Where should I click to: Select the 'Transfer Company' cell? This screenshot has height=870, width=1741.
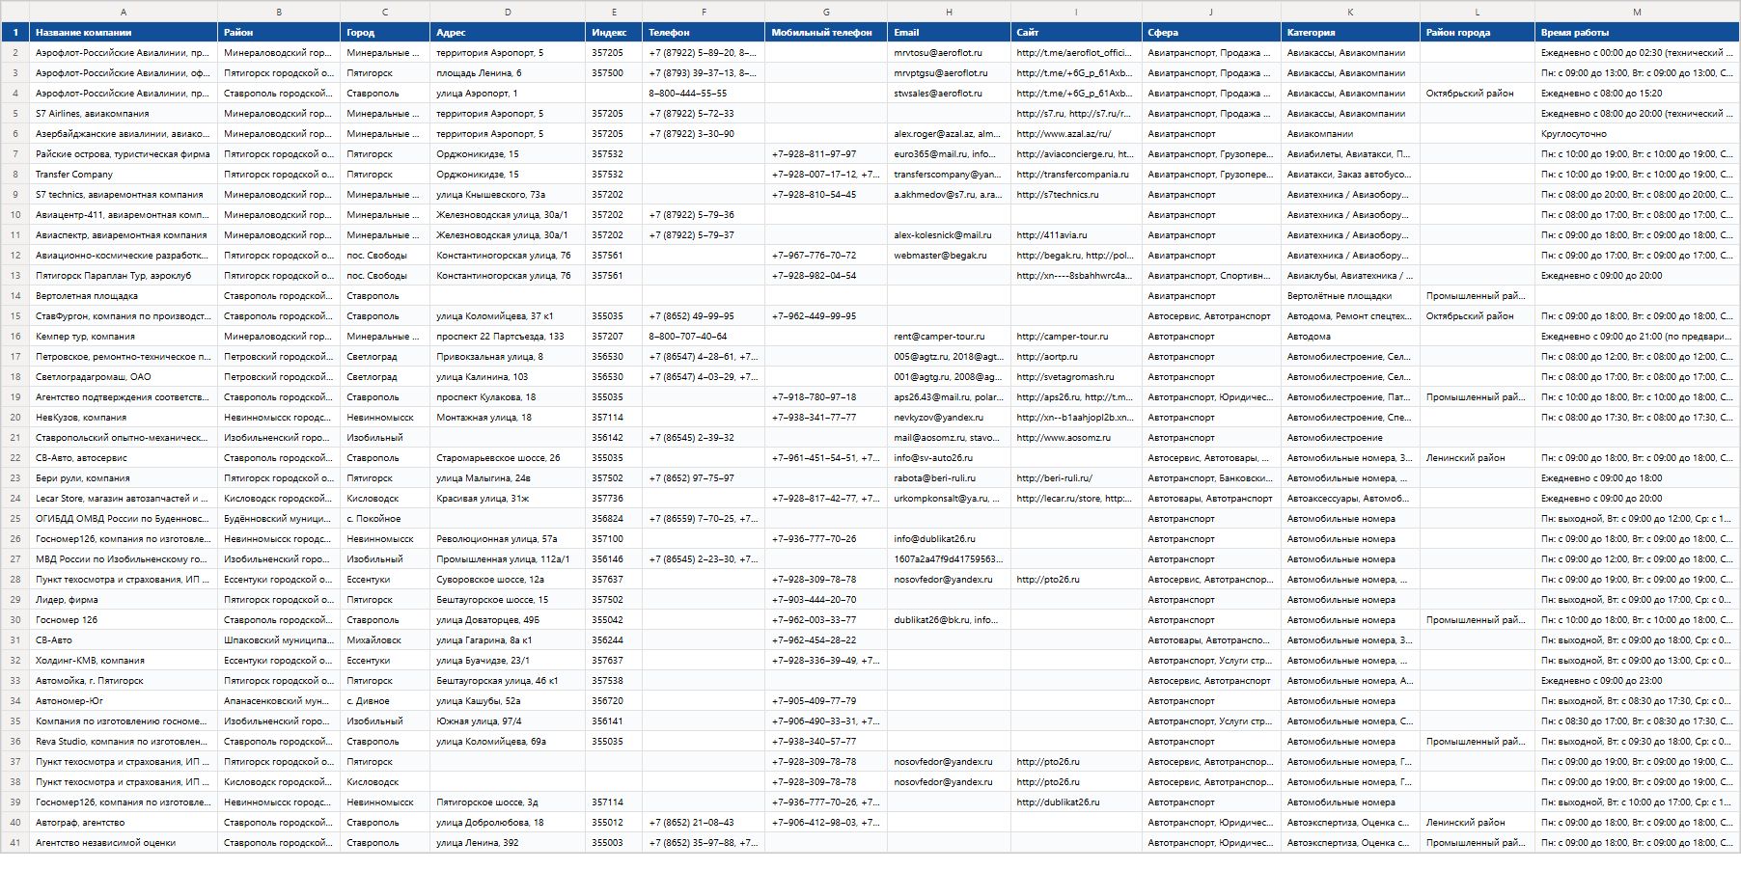point(124,175)
